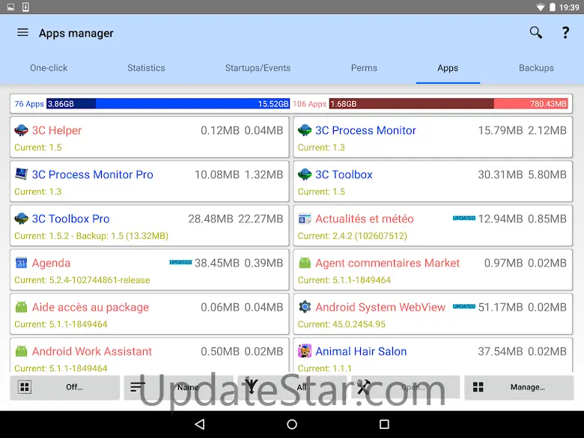Screen dimensions: 584x438
Task: Go to the Backups tab
Action: (x=536, y=68)
